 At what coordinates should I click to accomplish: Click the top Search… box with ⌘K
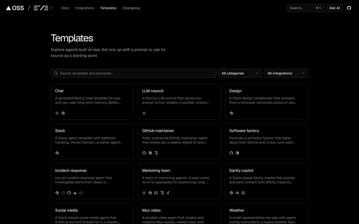point(305,8)
